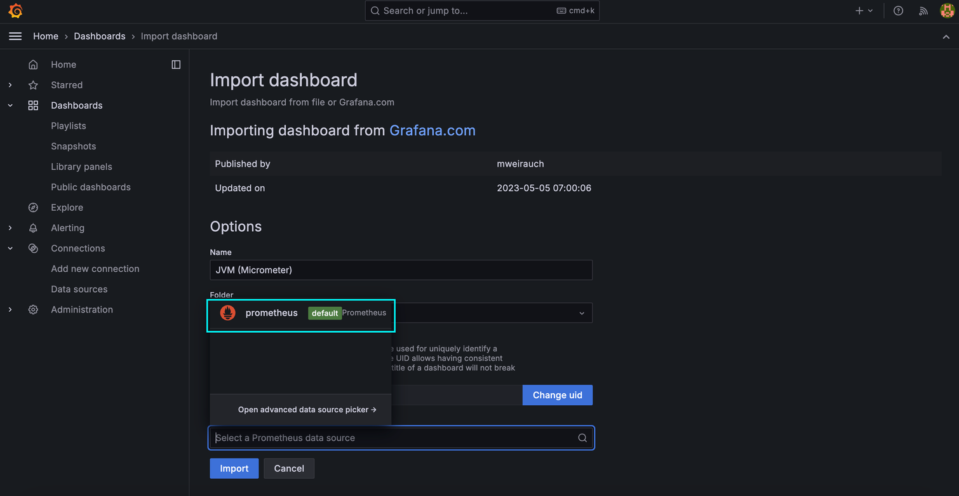Open Explore in the sidebar
The width and height of the screenshot is (959, 496).
pyautogui.click(x=67, y=208)
